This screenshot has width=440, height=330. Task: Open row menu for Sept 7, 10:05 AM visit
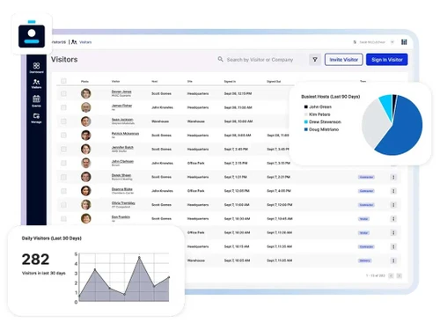(393, 260)
